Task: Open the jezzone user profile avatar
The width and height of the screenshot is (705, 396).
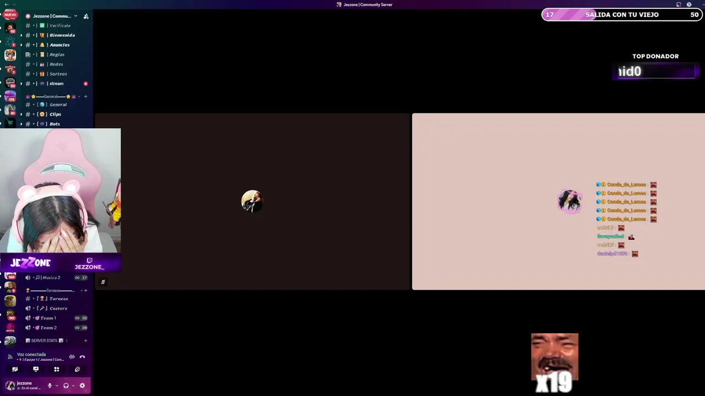Action: [x=10, y=386]
